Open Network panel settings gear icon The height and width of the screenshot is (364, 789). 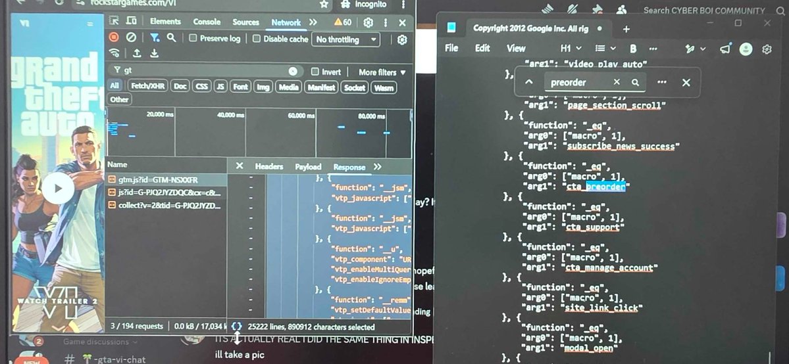pos(402,39)
